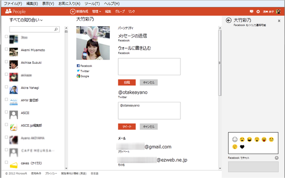Open the Akemi Miyamoto avatar
The image size is (285, 178).
(x=14, y=52)
